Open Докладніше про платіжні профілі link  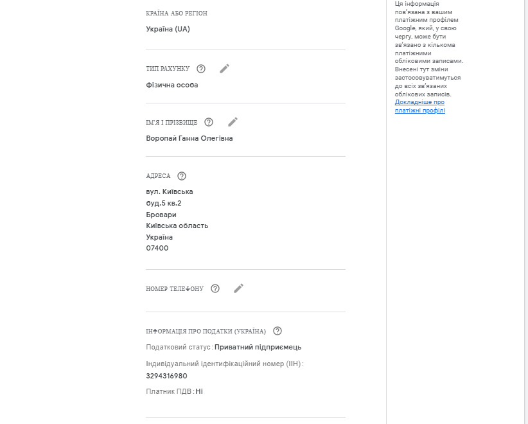[420, 106]
